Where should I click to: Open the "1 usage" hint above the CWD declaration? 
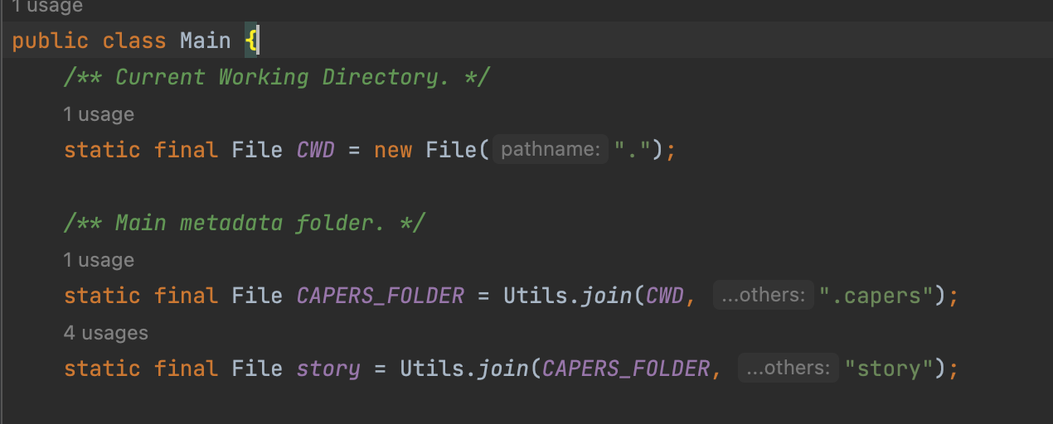pos(98,114)
